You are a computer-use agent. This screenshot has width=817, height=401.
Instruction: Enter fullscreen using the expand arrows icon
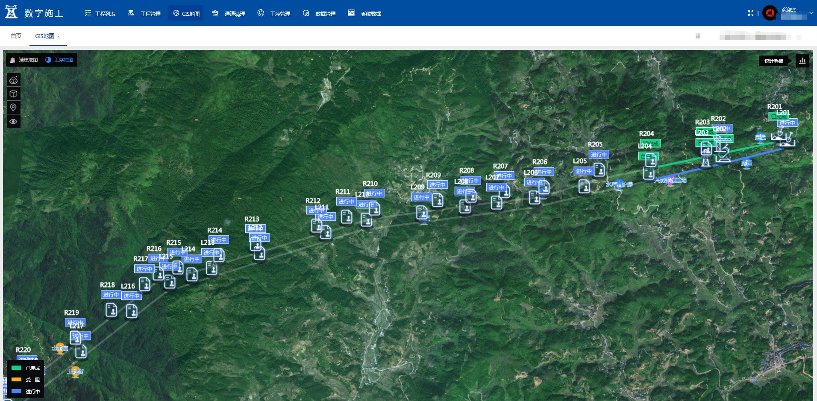pos(751,13)
